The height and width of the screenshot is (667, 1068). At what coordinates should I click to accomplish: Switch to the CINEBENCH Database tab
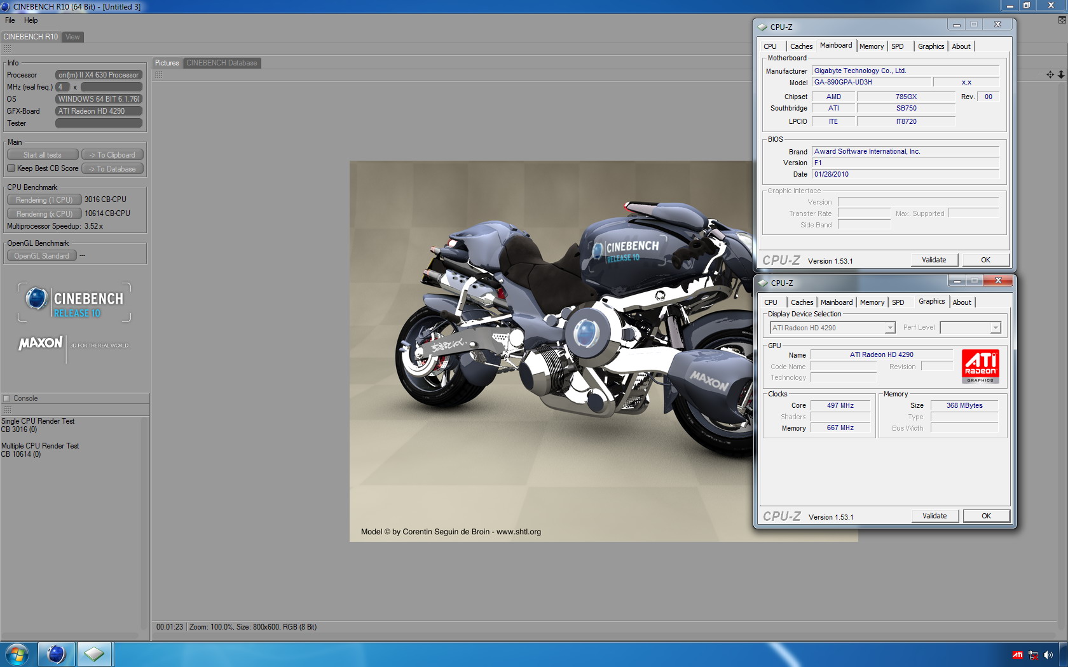(x=221, y=63)
